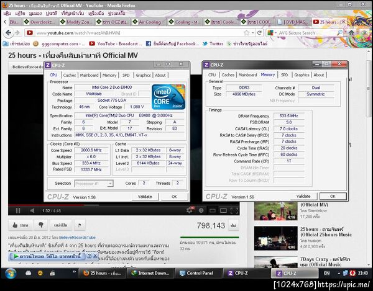The width and height of the screenshot is (373, 291).
Task: Open the bookmarks dropdown next to star
Action: 252,33
